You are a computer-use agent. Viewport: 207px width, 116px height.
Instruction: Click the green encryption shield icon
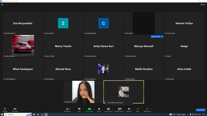click(x=2, y=5)
